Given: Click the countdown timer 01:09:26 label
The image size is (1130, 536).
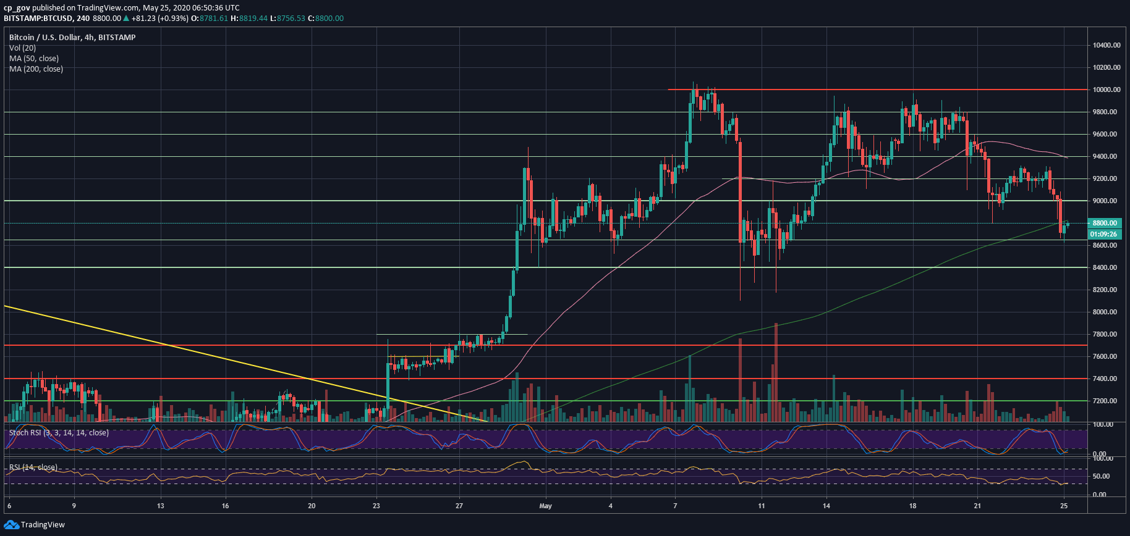Looking at the screenshot, I should pos(1104,234).
